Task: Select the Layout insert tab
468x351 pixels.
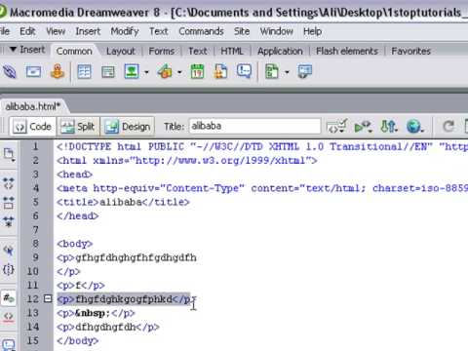Action: point(121,51)
